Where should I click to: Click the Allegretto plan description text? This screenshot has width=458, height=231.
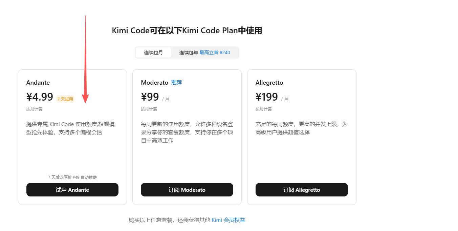(301, 128)
